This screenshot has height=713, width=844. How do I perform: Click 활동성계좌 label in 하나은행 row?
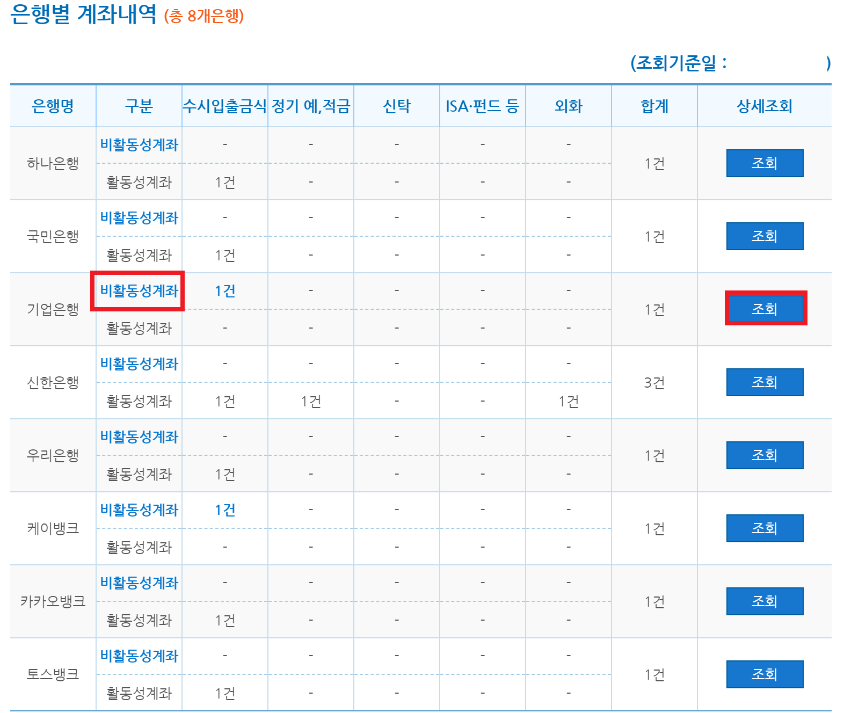click(139, 183)
